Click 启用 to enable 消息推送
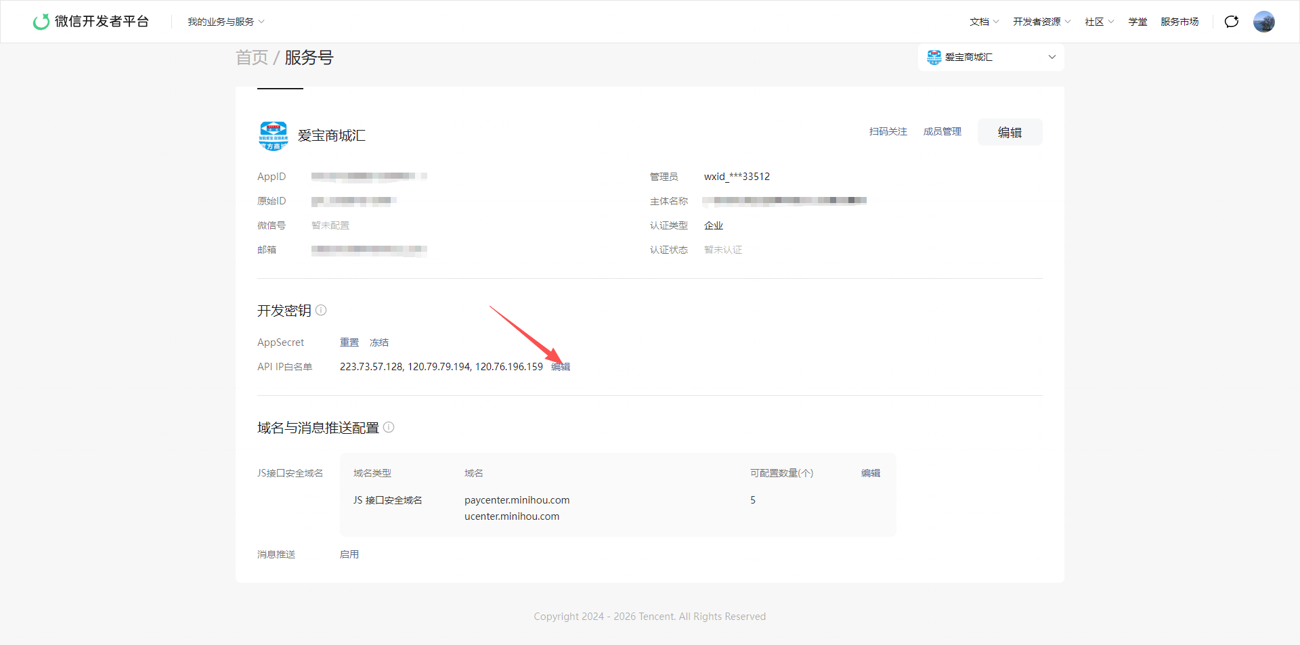The width and height of the screenshot is (1300, 645). click(349, 554)
